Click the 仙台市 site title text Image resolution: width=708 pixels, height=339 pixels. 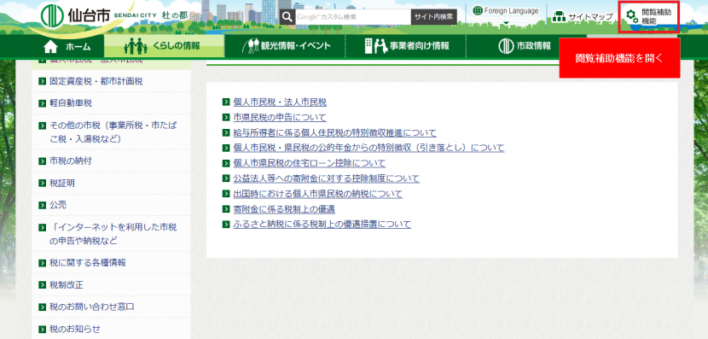pos(90,16)
